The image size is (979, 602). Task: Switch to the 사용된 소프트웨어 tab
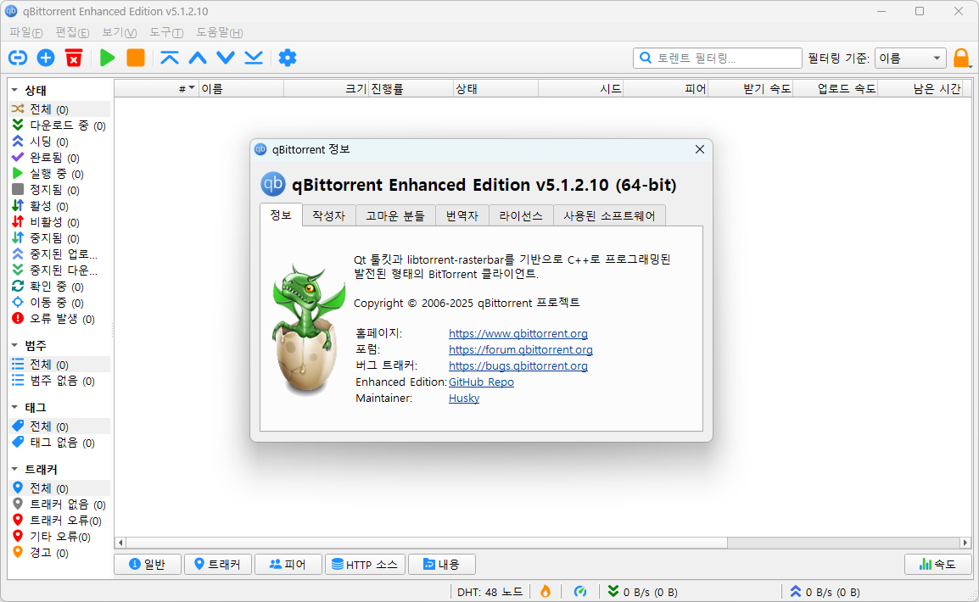click(609, 215)
